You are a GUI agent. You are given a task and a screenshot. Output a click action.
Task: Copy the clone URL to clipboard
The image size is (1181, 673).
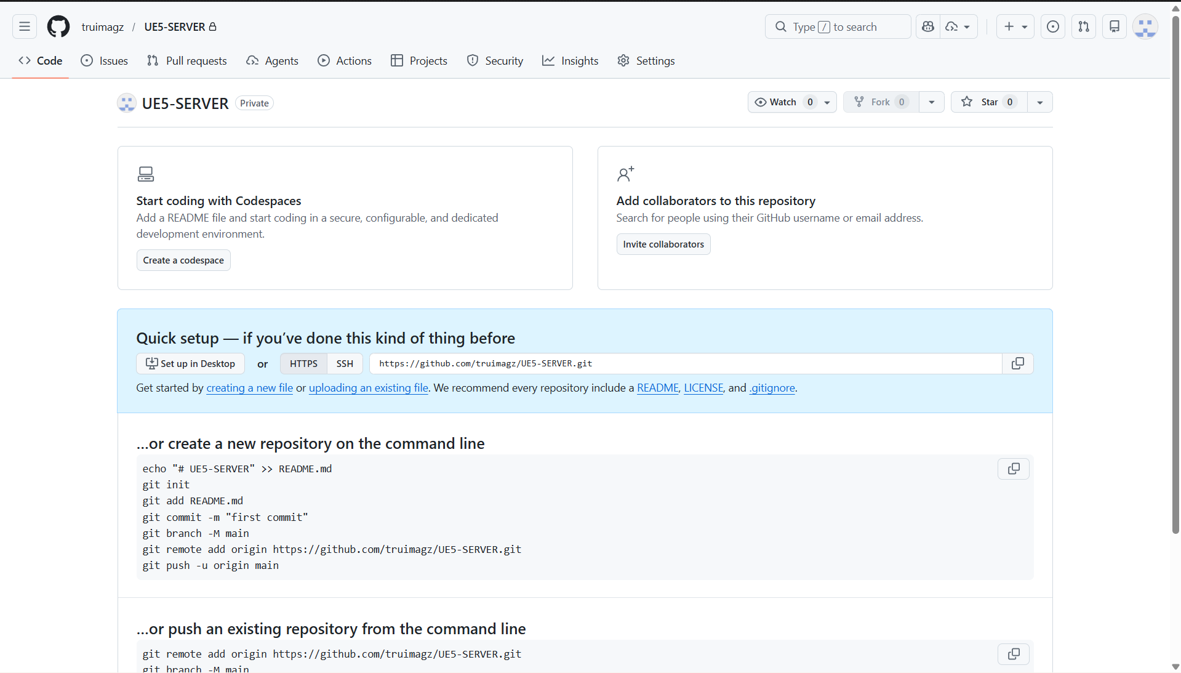1018,363
